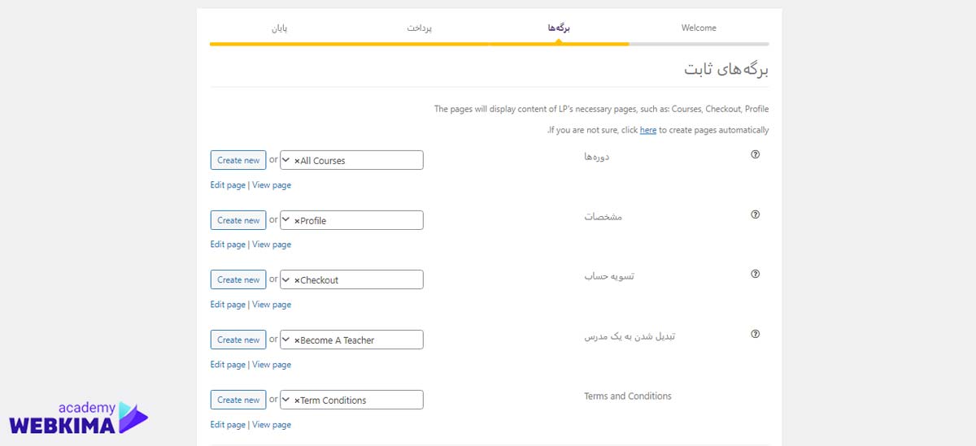Image resolution: width=976 pixels, height=446 pixels.
Task: Click the yellow setup progress bar
Action: (x=419, y=44)
